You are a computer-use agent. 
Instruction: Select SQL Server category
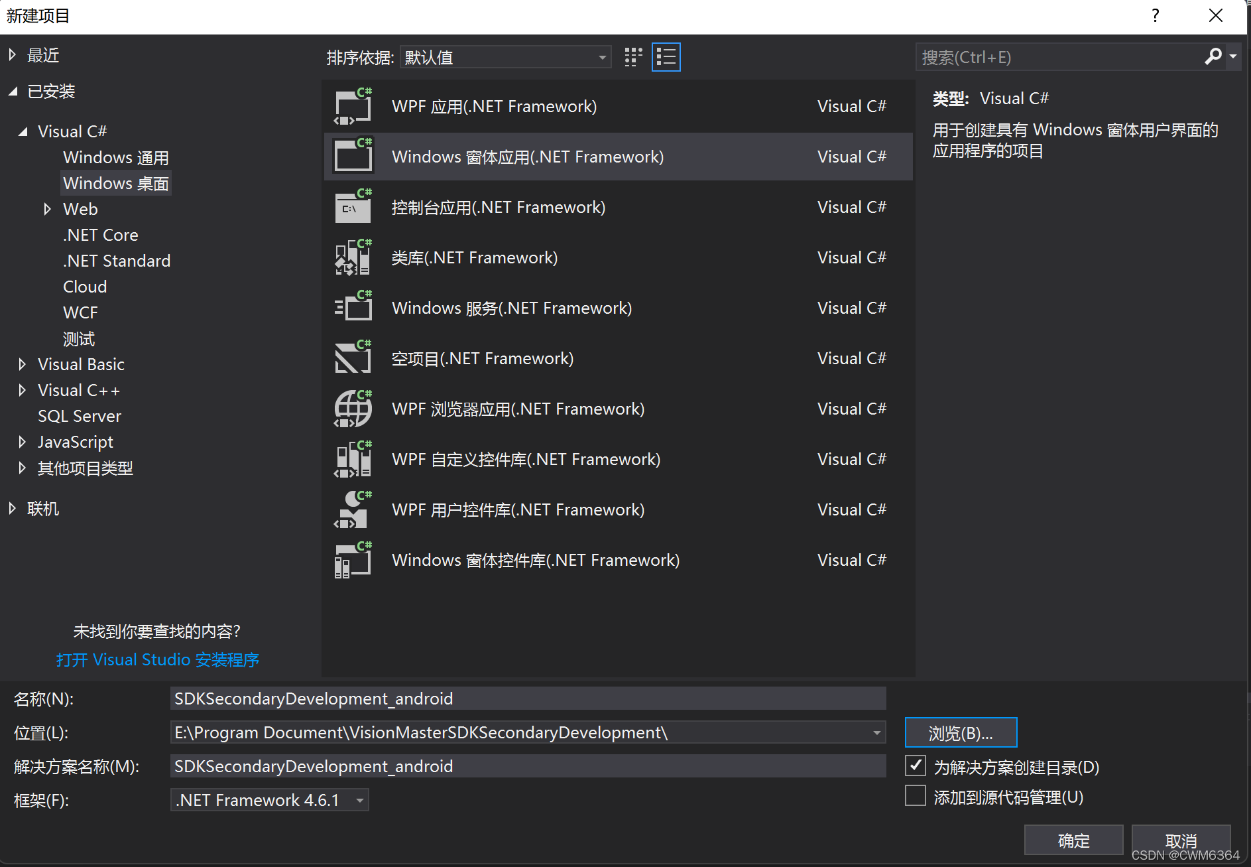[80, 416]
